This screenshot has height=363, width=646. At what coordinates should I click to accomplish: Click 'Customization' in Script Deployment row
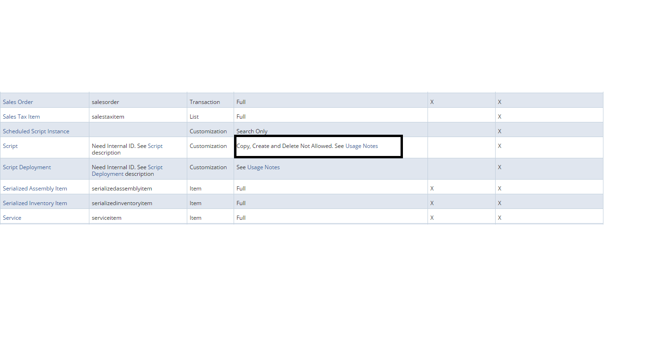pyautogui.click(x=209, y=167)
